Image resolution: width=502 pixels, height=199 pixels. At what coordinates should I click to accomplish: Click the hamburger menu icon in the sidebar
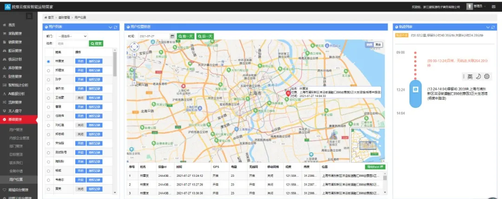tap(29, 16)
